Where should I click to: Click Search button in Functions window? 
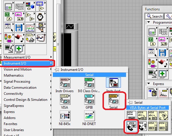(154, 16)
